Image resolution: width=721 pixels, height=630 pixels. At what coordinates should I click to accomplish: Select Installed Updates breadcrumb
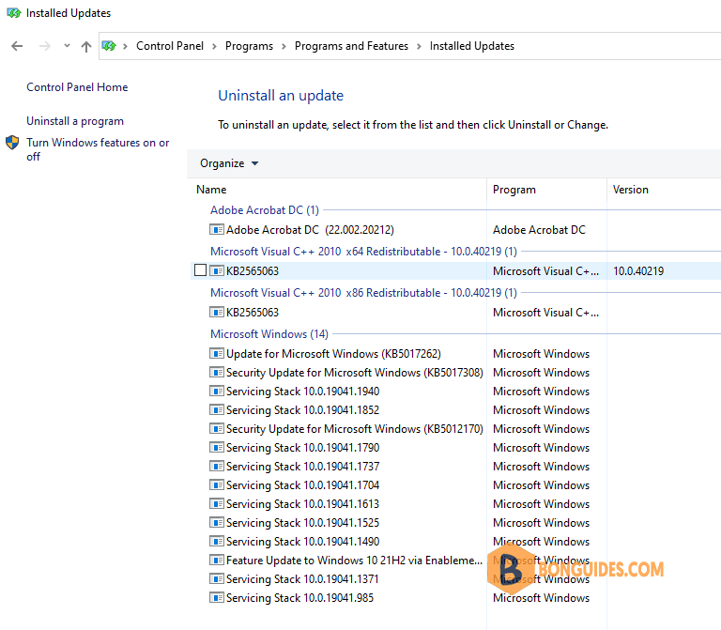(x=472, y=46)
